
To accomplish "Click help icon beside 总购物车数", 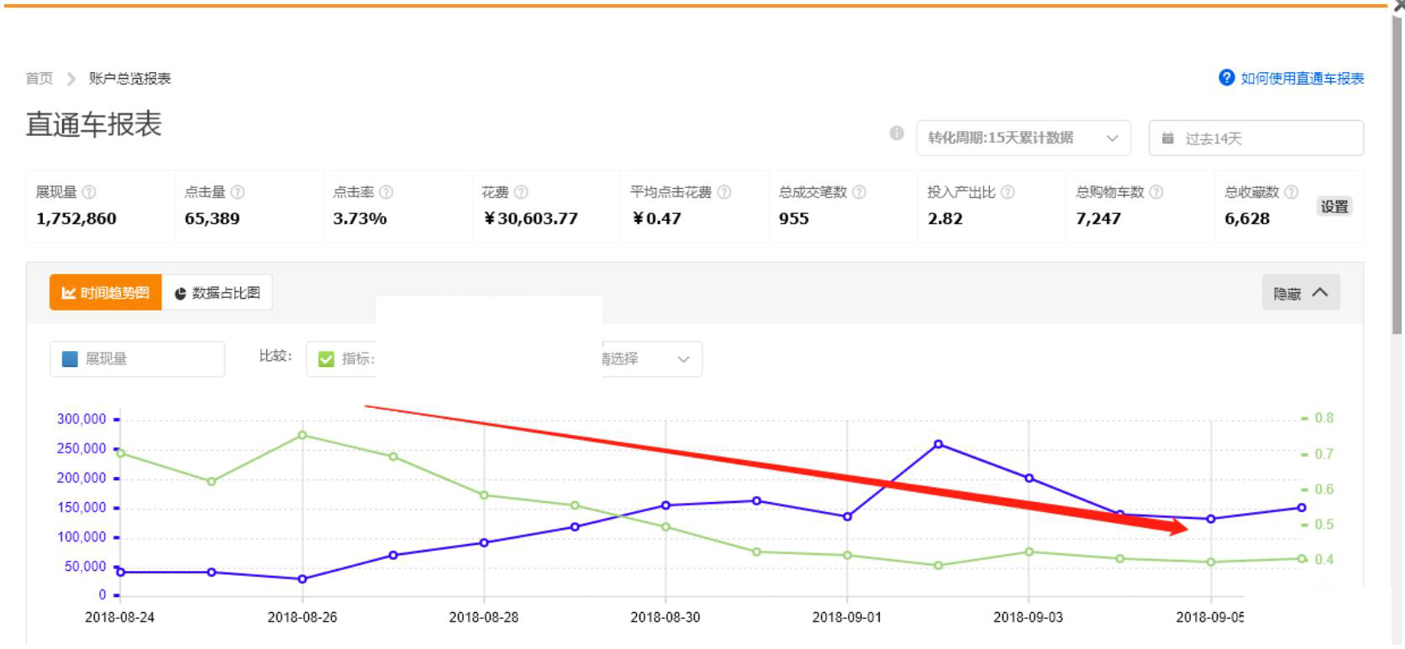I will pyautogui.click(x=1156, y=192).
